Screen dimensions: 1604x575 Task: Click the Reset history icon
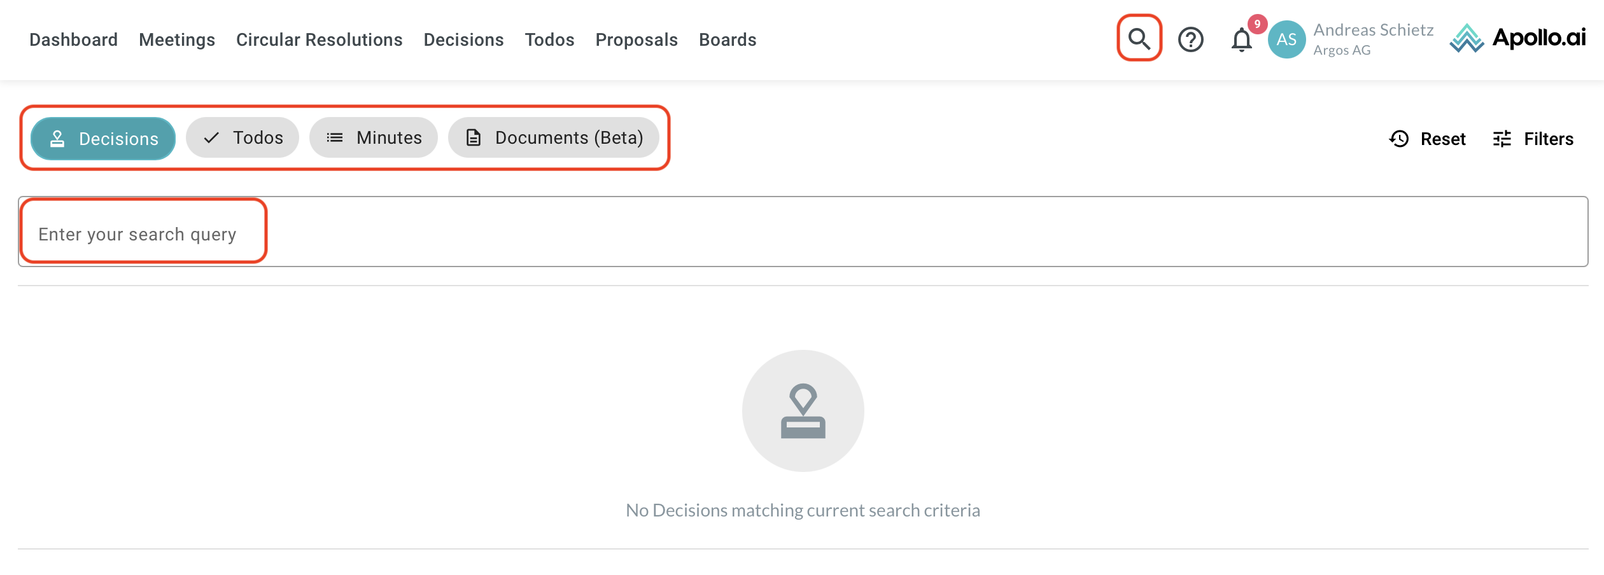click(1399, 139)
